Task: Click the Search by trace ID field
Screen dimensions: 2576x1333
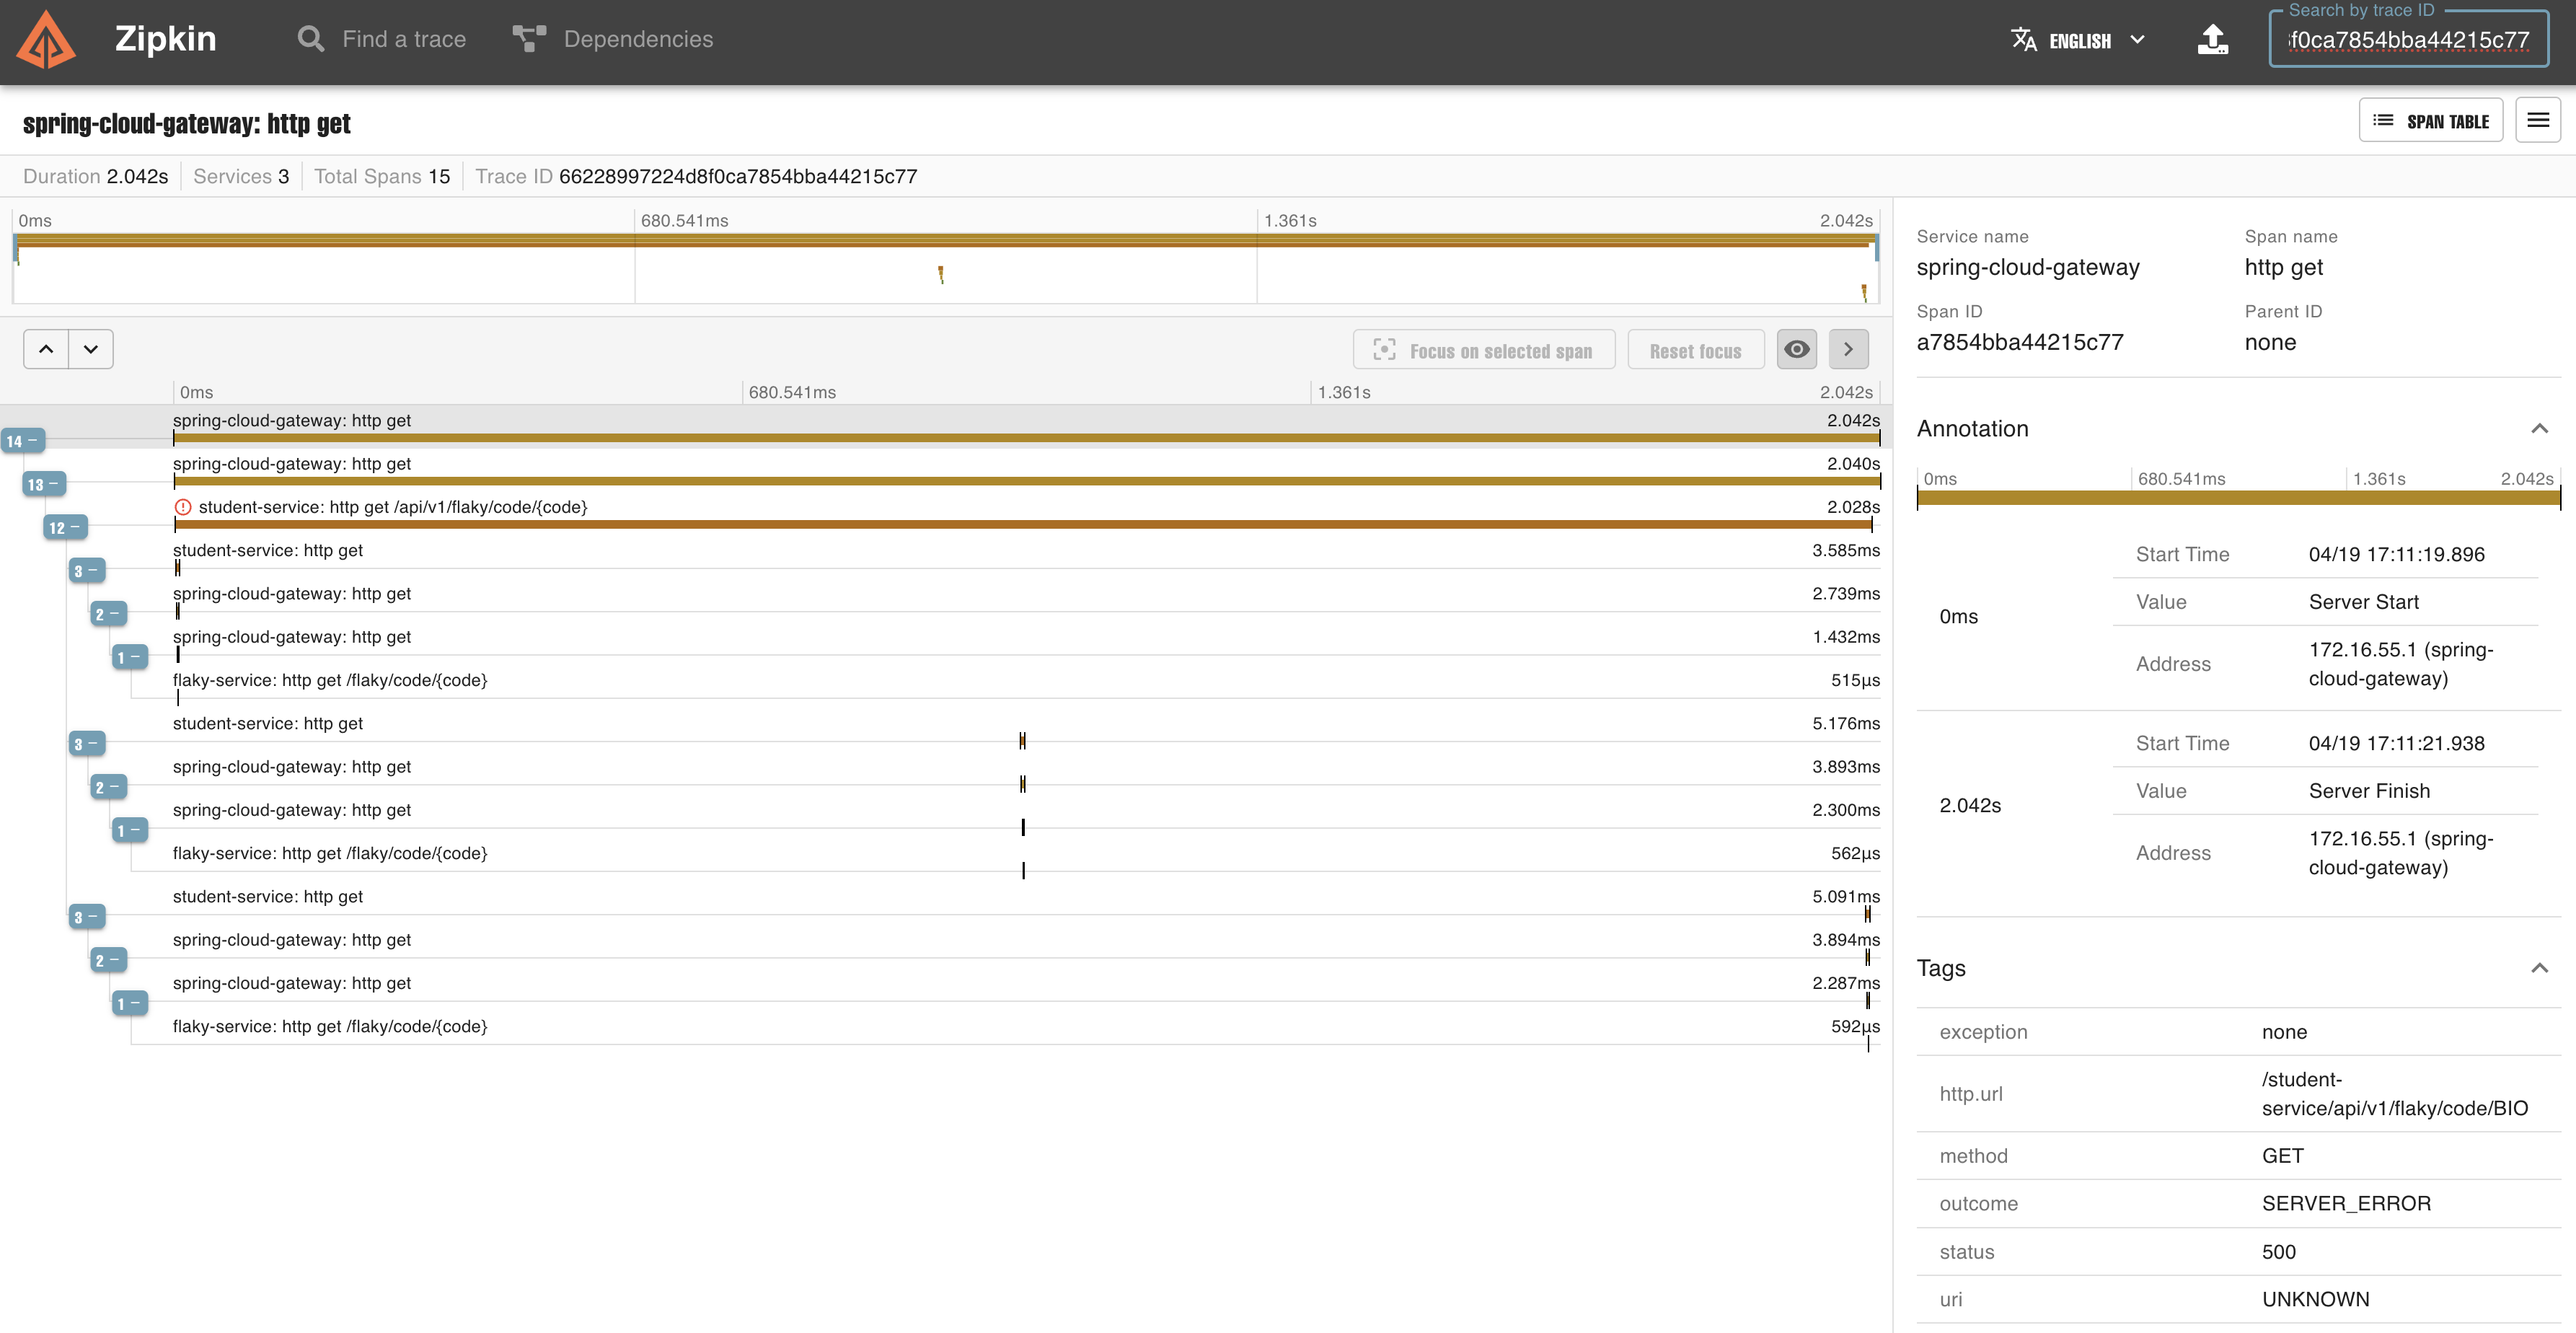Action: [x=2408, y=40]
